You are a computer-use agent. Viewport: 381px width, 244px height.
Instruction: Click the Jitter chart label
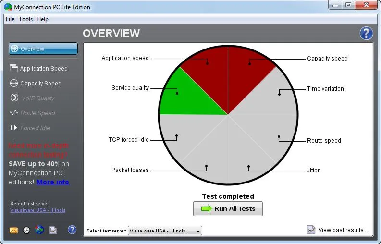point(313,171)
